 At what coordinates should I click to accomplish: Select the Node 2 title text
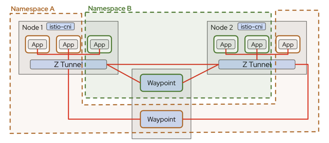[x=222, y=27]
